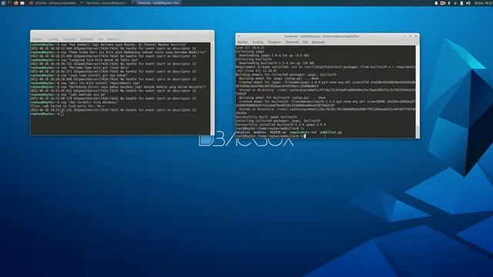Switch to the GitHub webkiller browser window
Image resolution: width=493 pixels, height=277 pixels.
(x=53, y=3)
